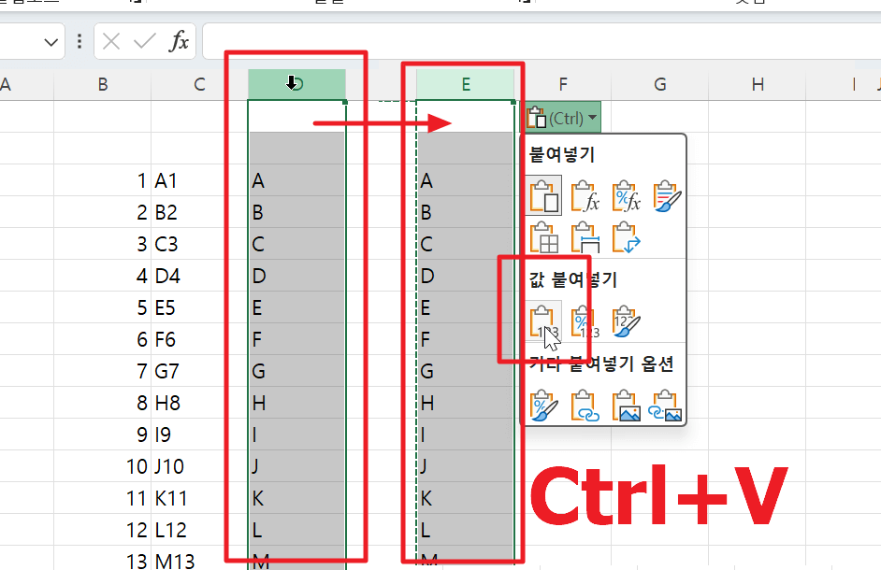This screenshot has width=881, height=570.
Task: Click the number 5 cell in column B
Action: coord(102,307)
